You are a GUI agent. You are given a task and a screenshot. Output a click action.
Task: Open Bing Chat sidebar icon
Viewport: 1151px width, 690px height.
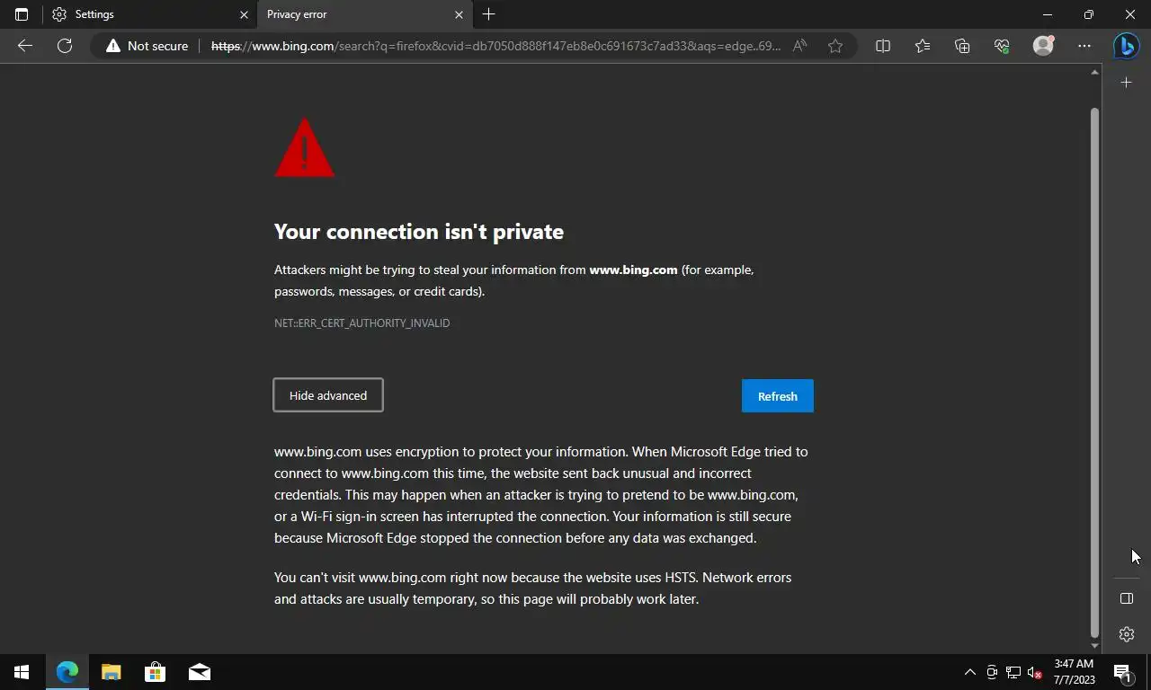[1126, 46]
